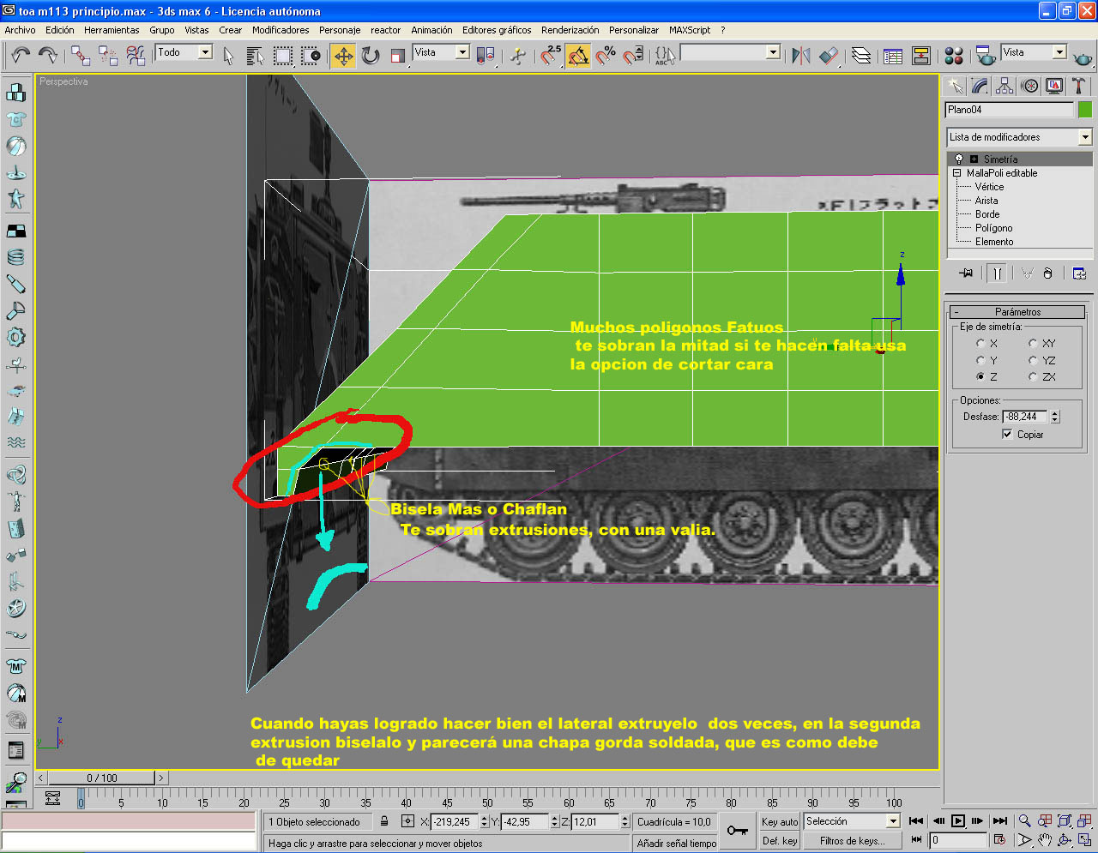Open the named selection sets dropdown
Image resolution: width=1098 pixels, height=853 pixels.
pyautogui.click(x=773, y=52)
